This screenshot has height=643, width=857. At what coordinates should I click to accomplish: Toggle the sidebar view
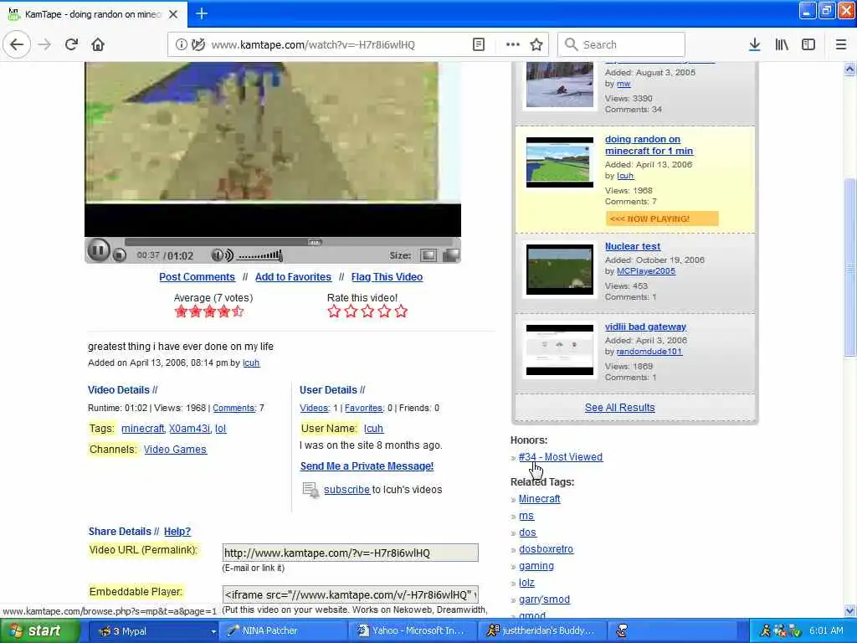pos(808,44)
